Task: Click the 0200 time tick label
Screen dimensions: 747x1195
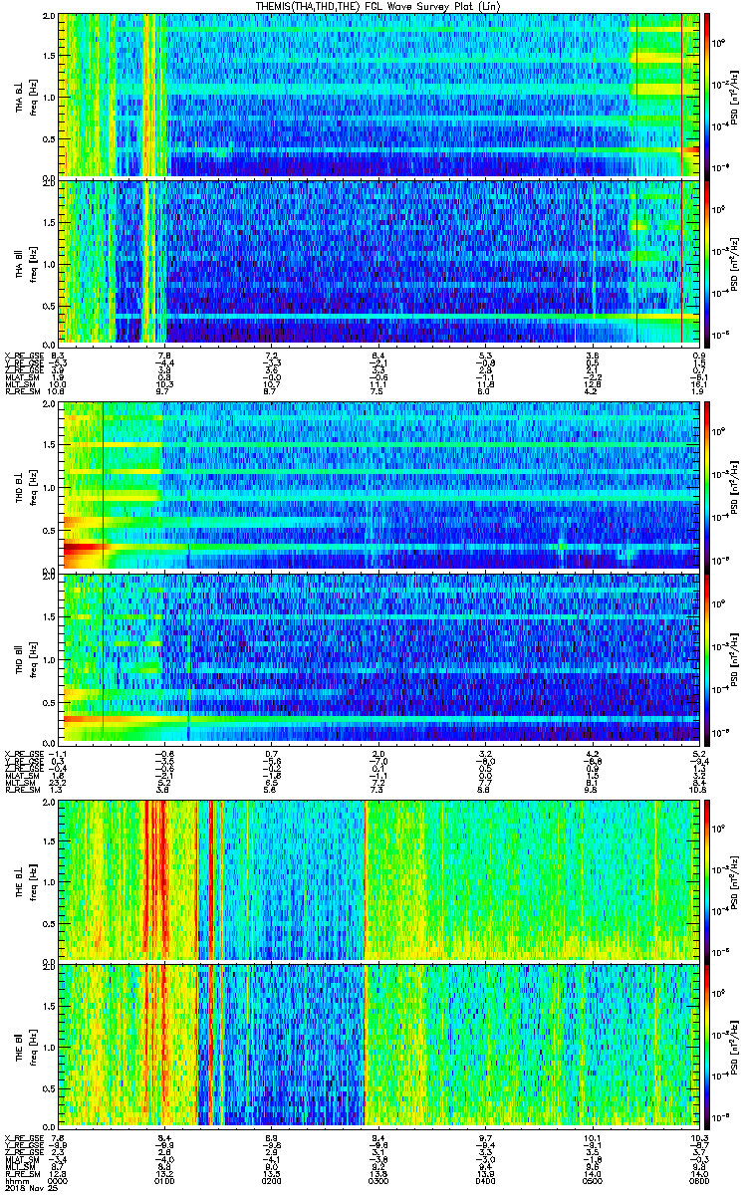Action: [x=273, y=1181]
